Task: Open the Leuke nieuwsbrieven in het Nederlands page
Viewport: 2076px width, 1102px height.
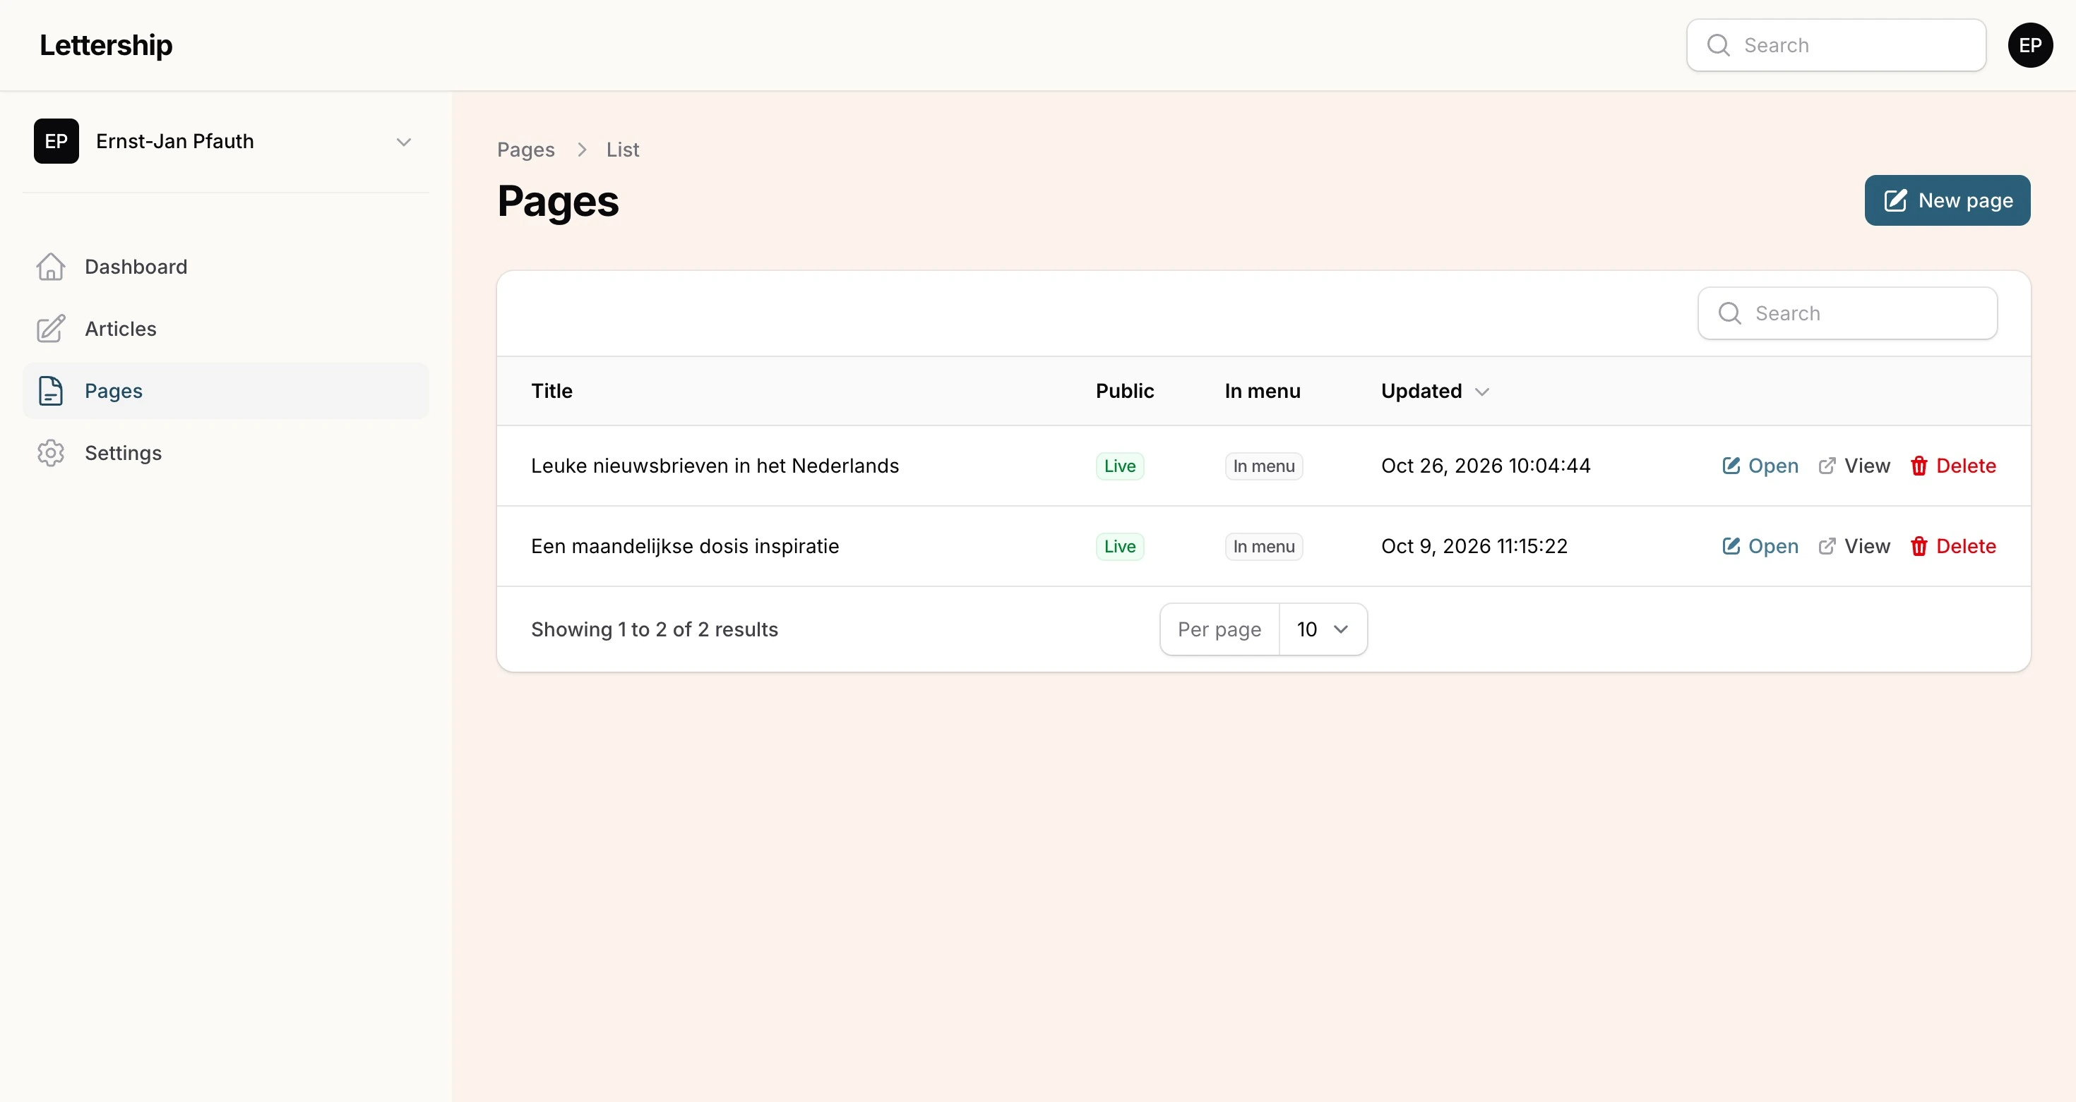Action: (1760, 465)
